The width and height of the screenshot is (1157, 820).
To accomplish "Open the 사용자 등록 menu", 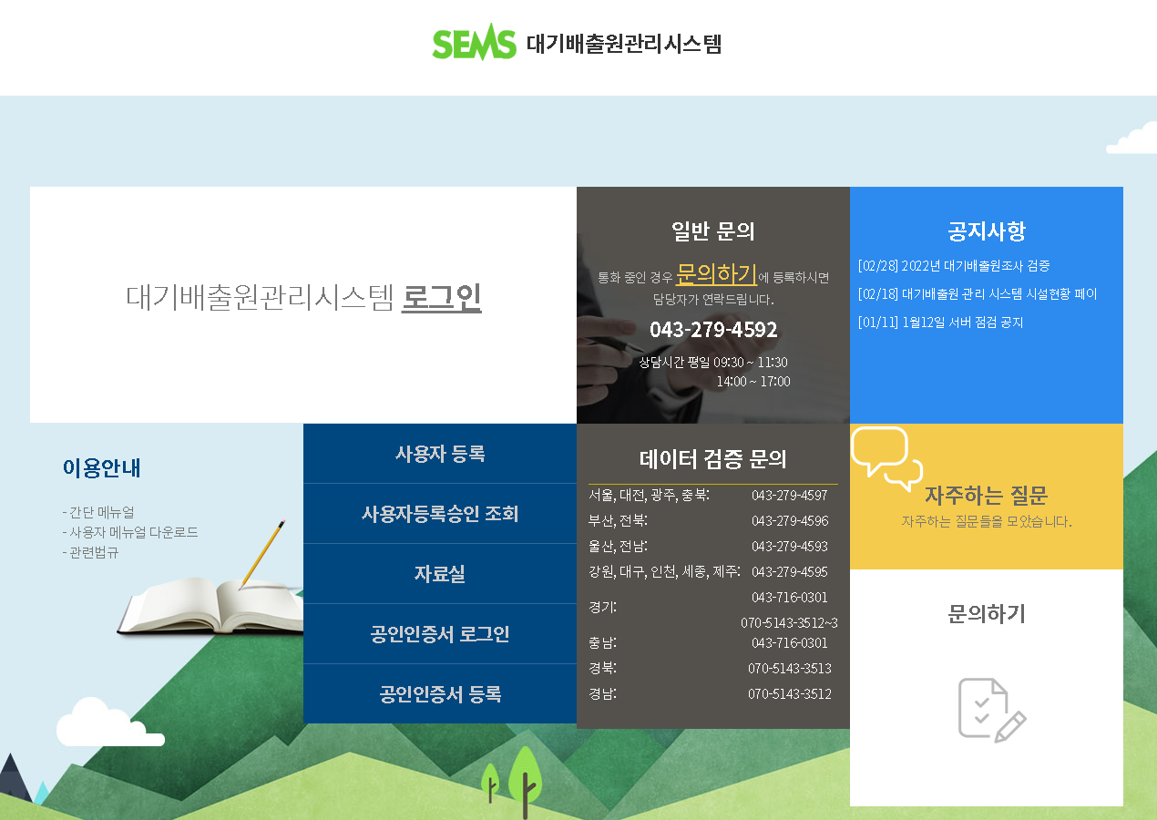I will [x=440, y=453].
